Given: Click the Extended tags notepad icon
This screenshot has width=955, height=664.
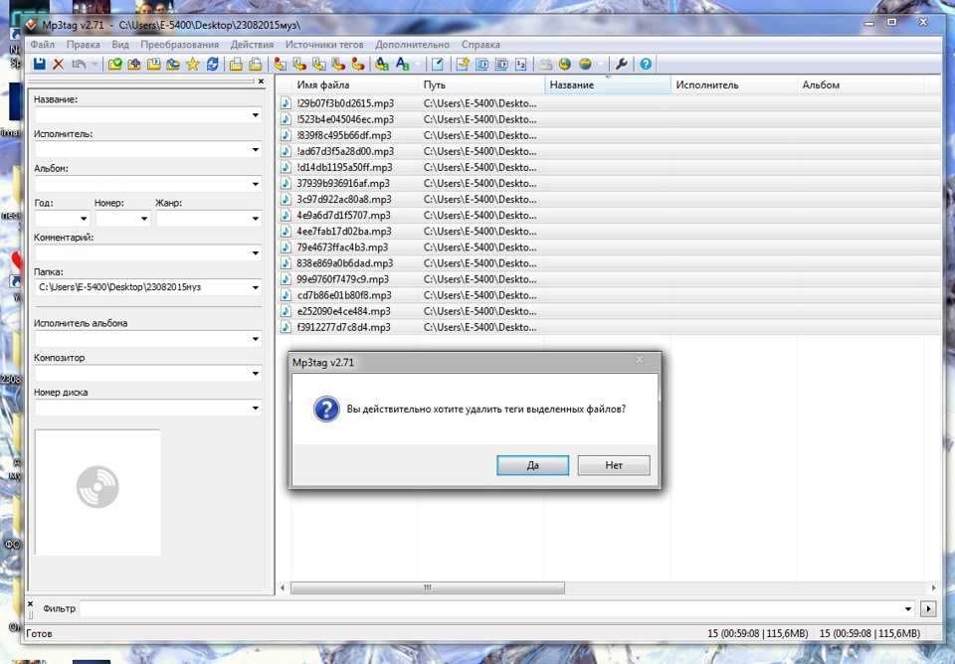Looking at the screenshot, I should click(x=438, y=64).
